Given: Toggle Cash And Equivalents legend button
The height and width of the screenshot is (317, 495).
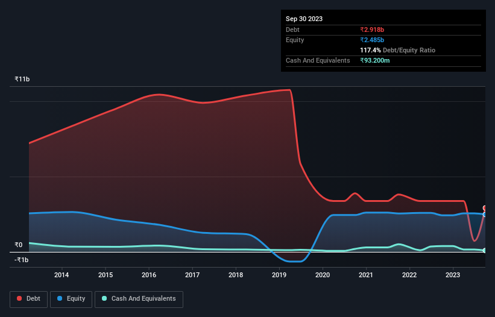Looking at the screenshot, I should [x=139, y=299].
